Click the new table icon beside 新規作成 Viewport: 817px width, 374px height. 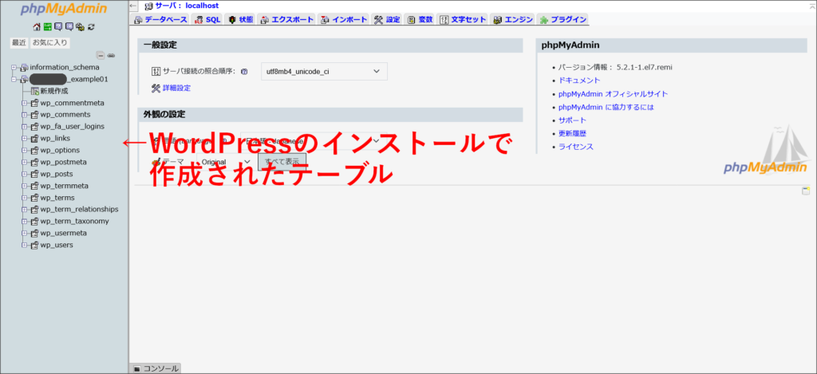[35, 91]
